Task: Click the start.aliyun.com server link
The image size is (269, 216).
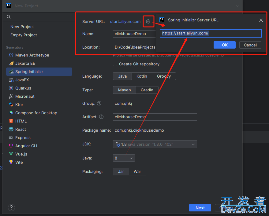Action: (x=125, y=21)
